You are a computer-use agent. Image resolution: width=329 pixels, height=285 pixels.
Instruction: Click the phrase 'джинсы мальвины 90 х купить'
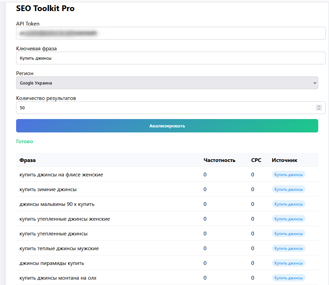coord(57,204)
